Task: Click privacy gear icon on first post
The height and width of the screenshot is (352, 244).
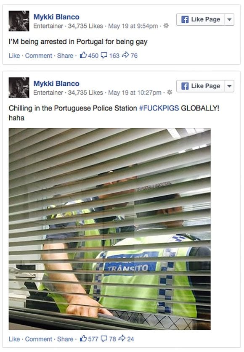Action: (x=166, y=26)
